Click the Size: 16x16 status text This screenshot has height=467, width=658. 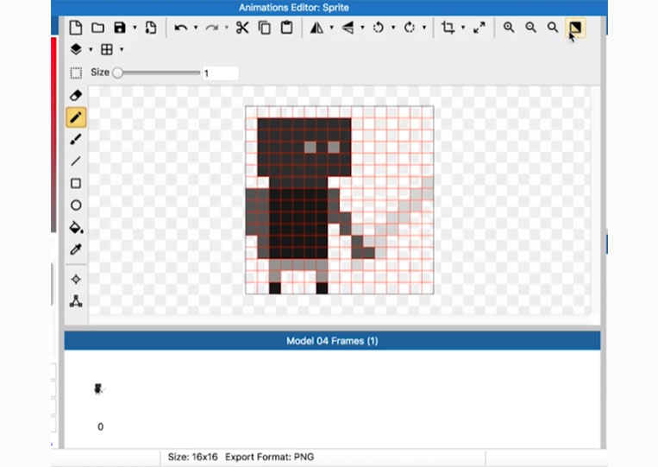[x=192, y=457]
